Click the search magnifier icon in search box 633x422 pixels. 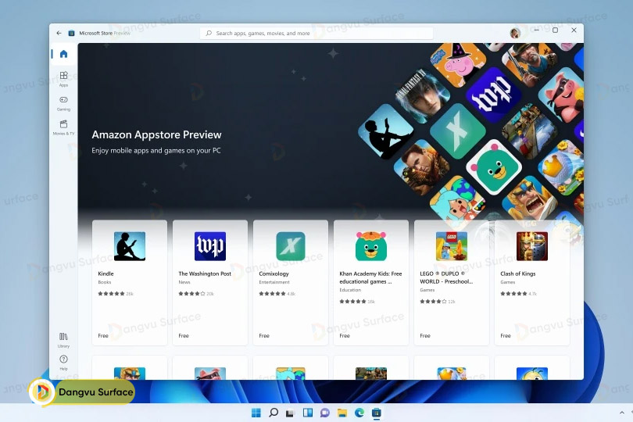pos(209,33)
